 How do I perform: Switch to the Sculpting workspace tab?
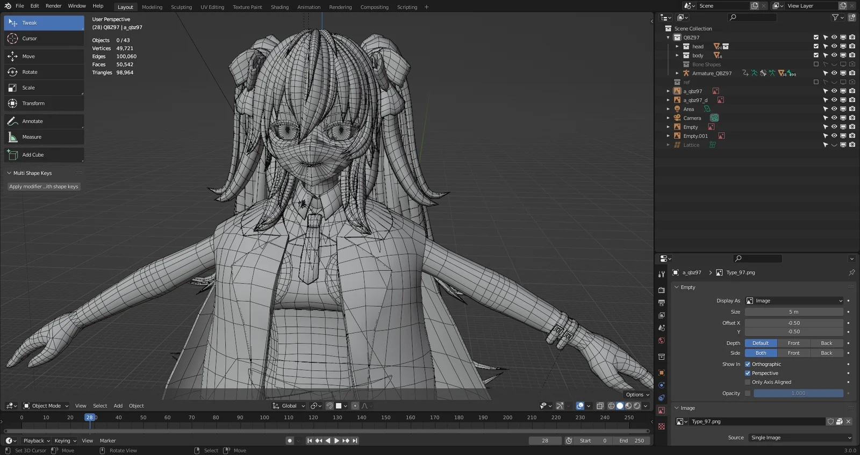(x=181, y=7)
